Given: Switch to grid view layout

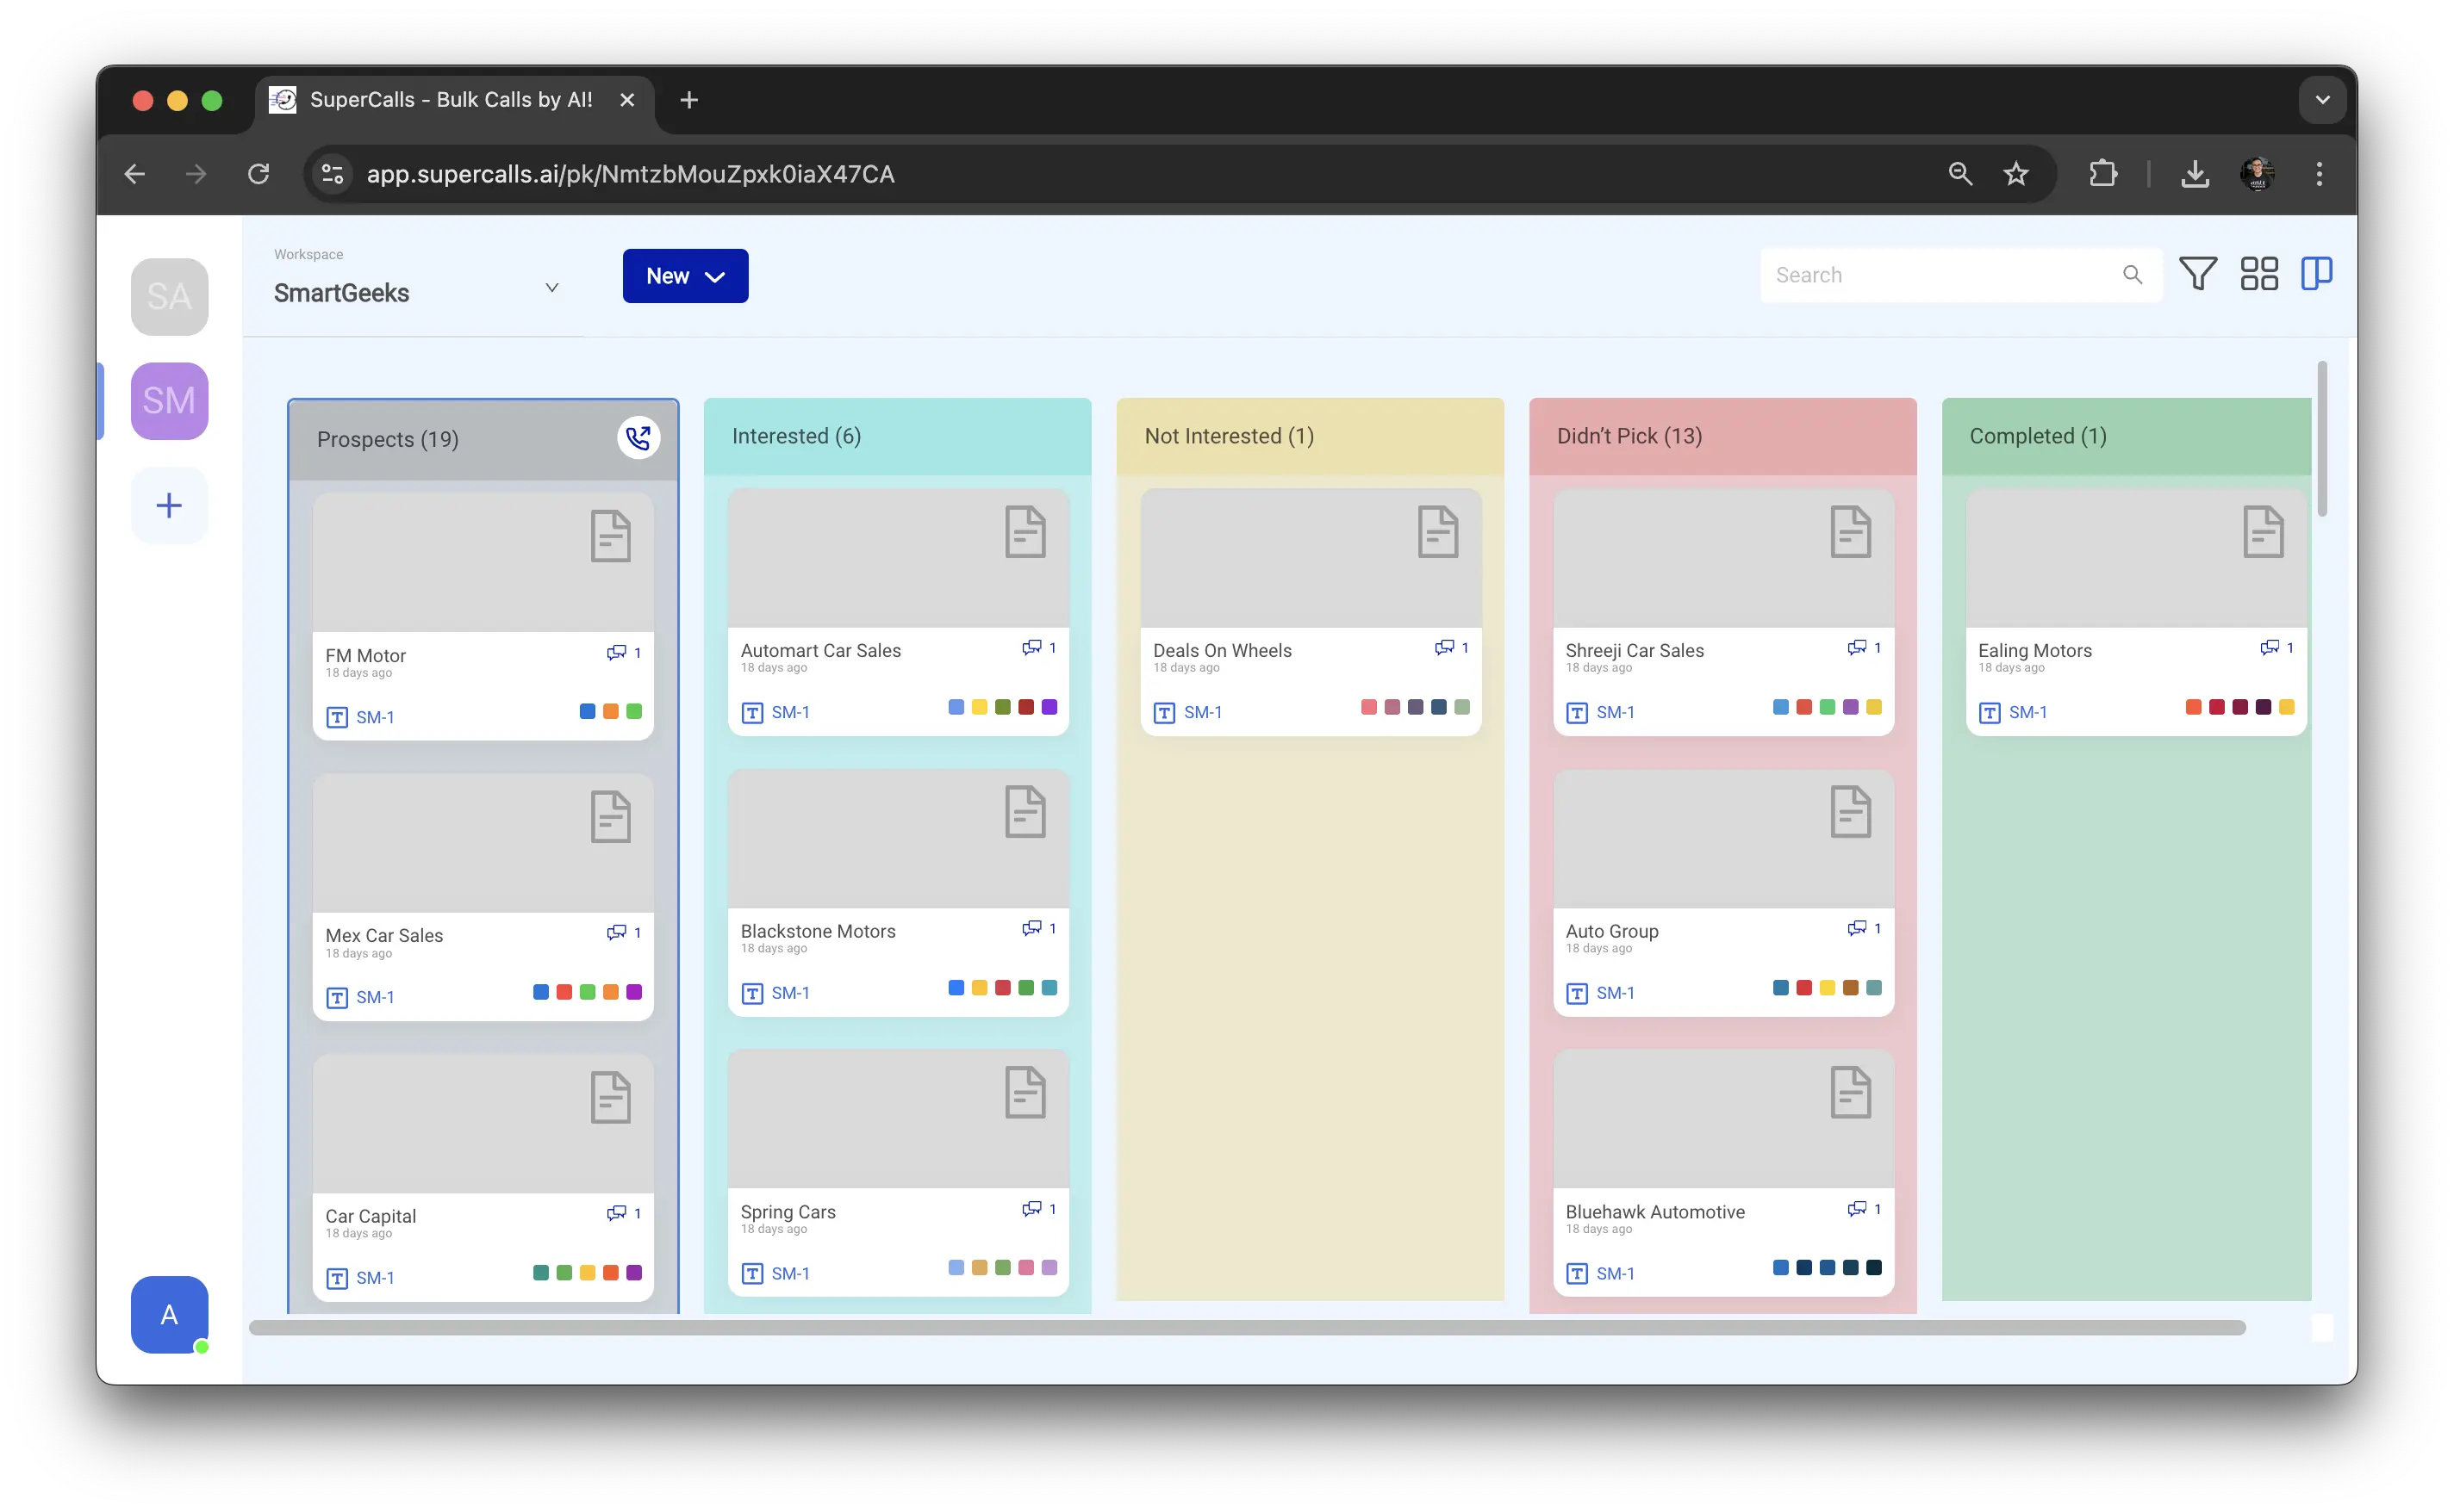Looking at the screenshot, I should pos(2258,274).
